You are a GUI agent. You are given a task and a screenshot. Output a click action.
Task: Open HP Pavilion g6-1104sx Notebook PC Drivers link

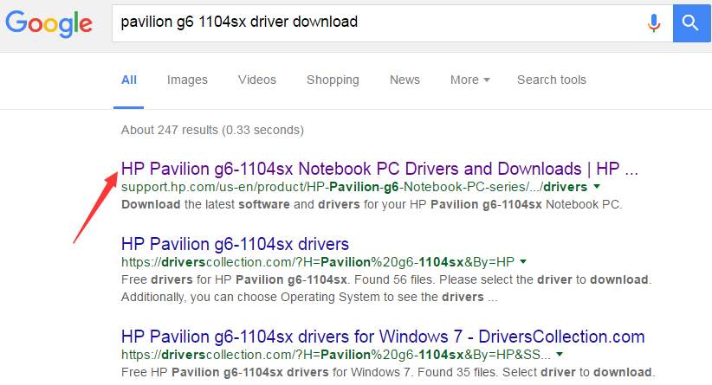379,169
